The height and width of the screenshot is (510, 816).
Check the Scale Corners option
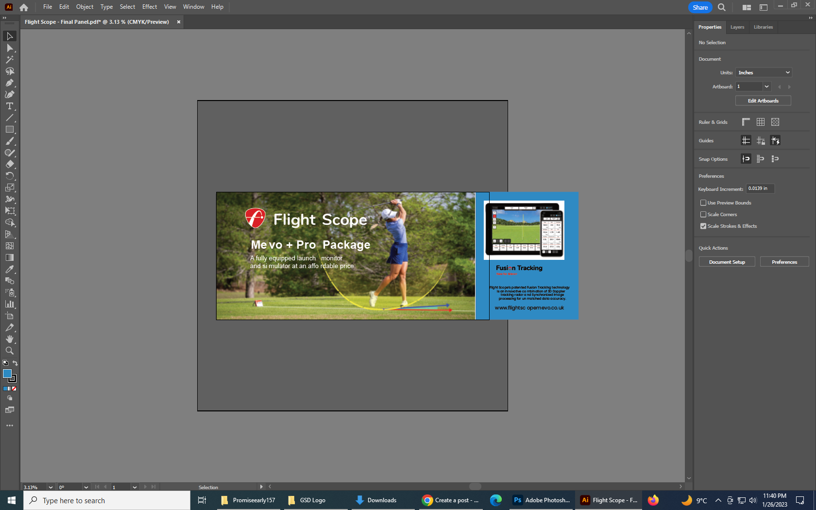click(703, 214)
